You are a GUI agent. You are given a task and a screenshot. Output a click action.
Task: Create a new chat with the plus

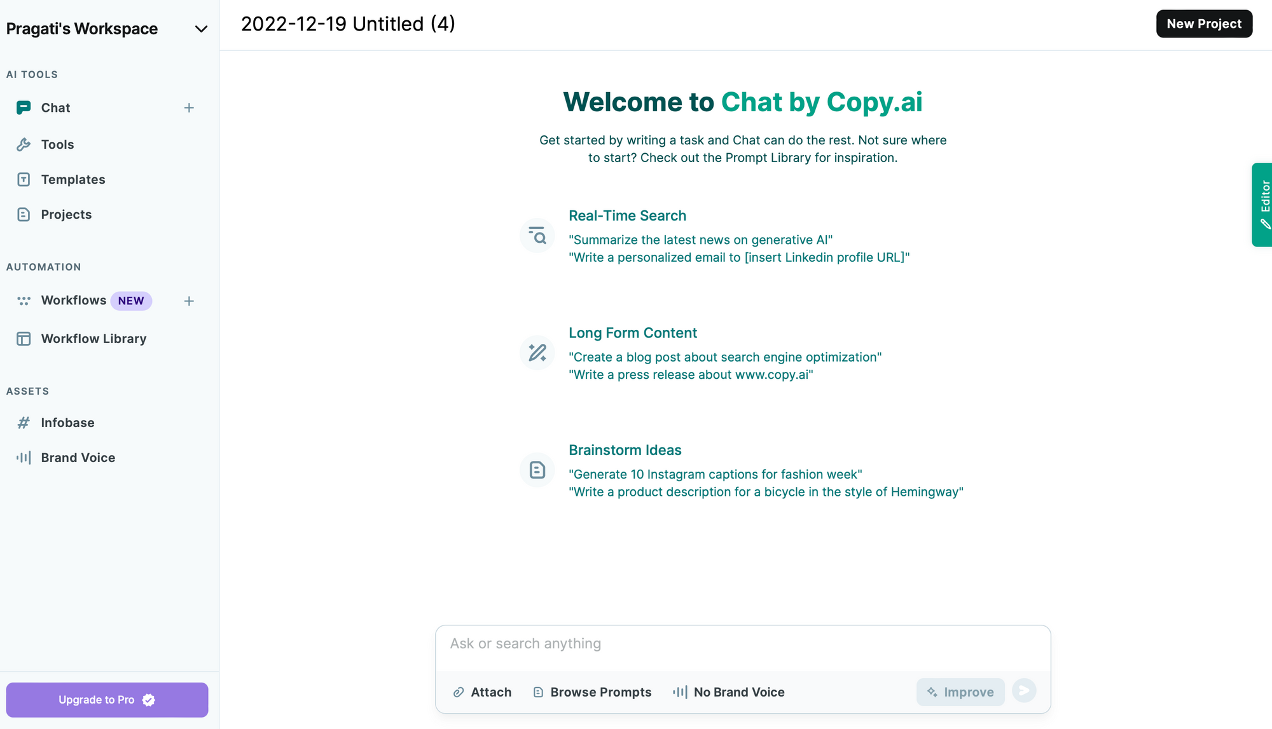(x=189, y=107)
